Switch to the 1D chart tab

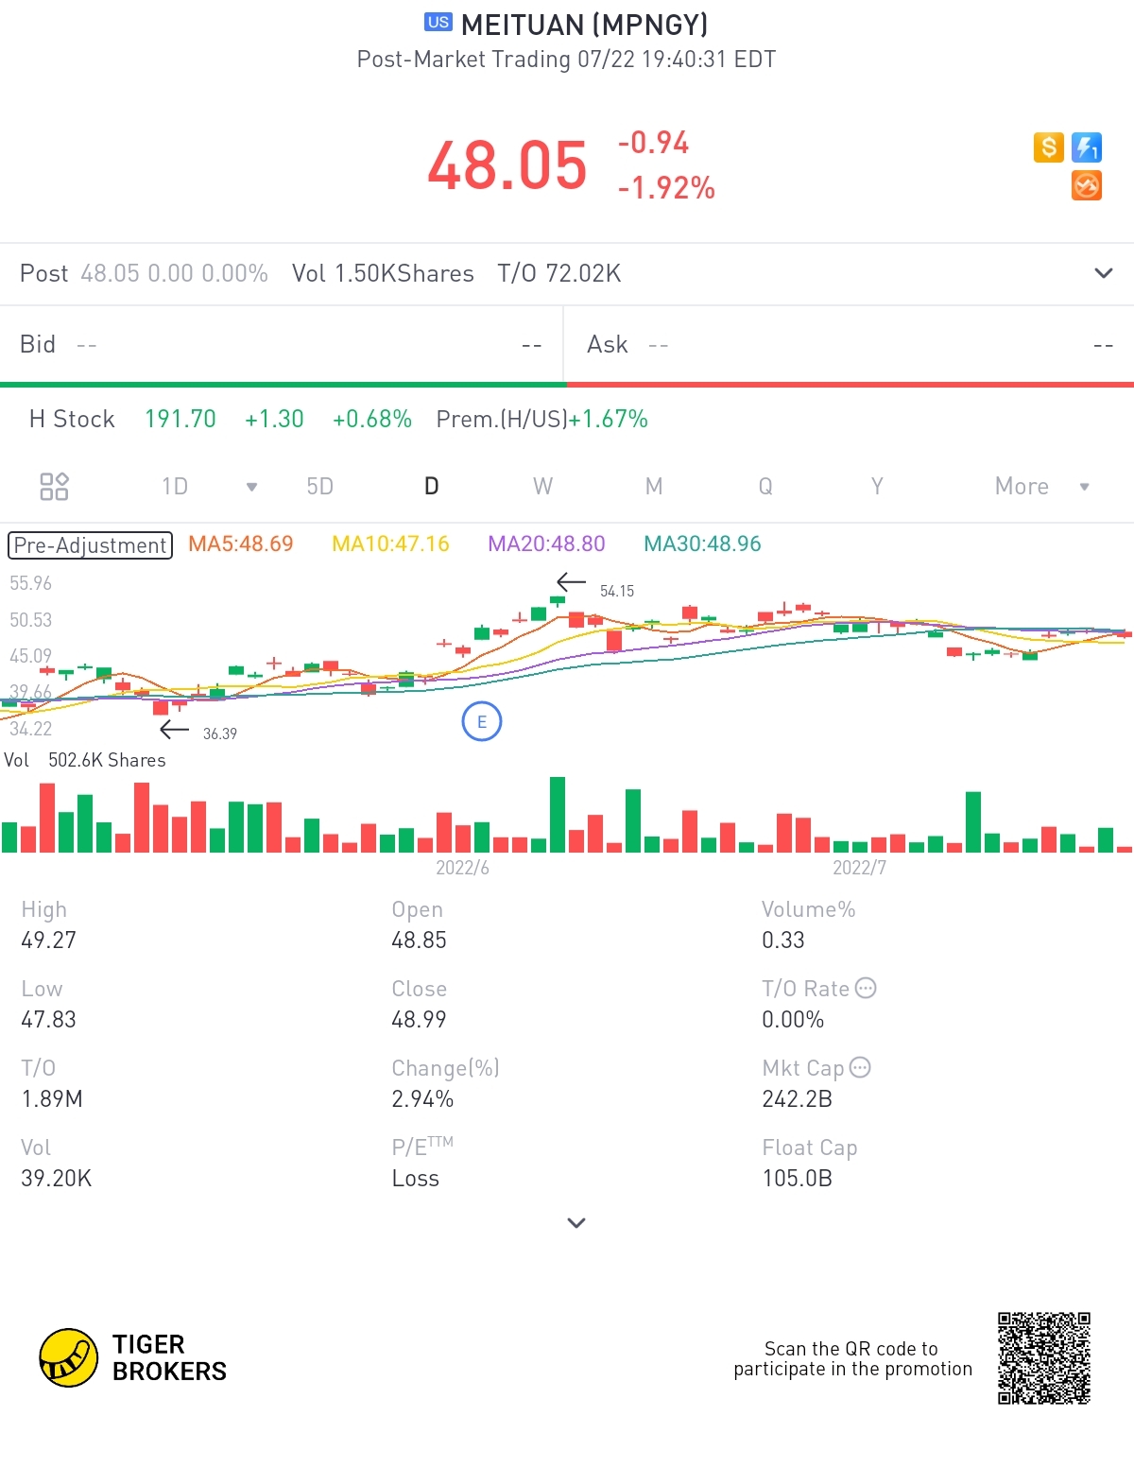[x=175, y=486]
